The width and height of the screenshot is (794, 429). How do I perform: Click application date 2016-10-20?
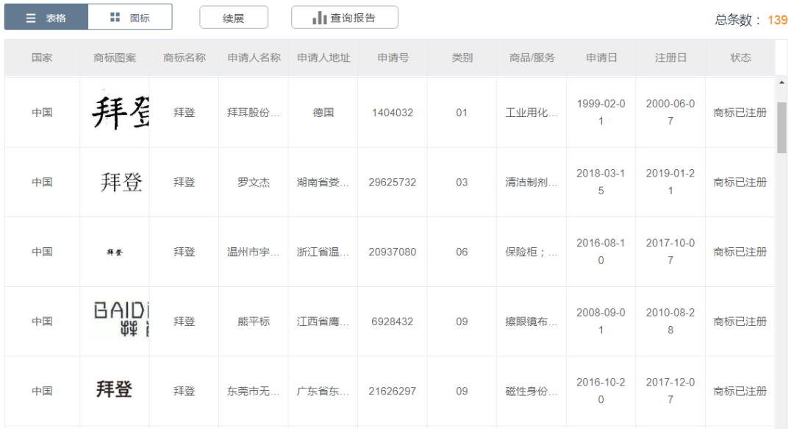click(x=601, y=391)
